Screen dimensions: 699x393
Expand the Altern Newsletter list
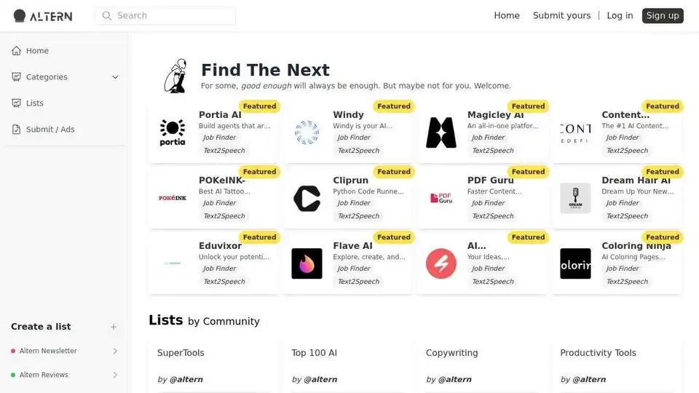tap(115, 351)
